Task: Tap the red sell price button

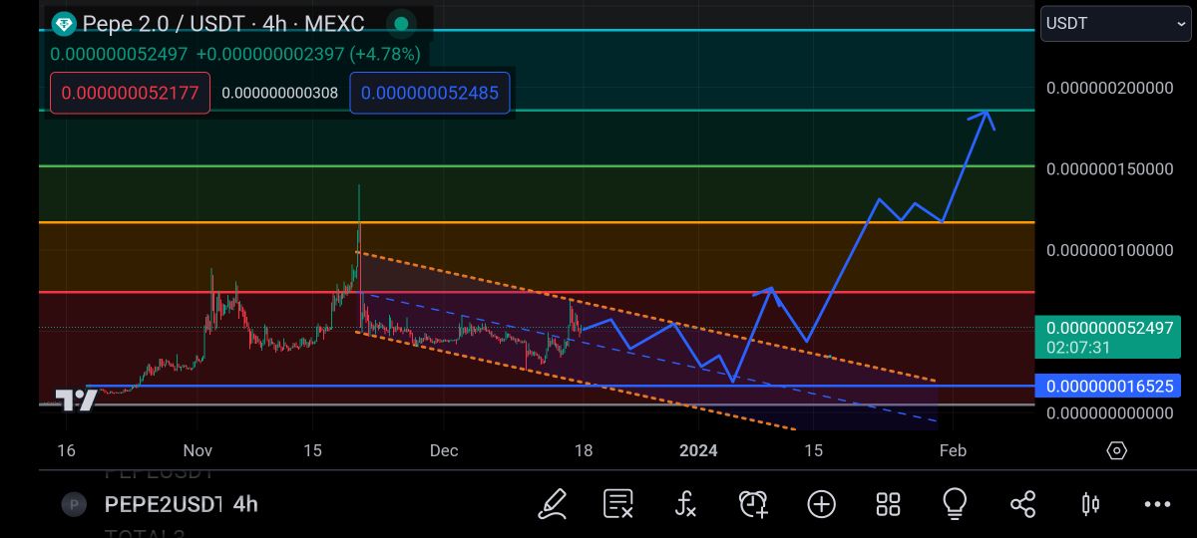Action: point(130,93)
